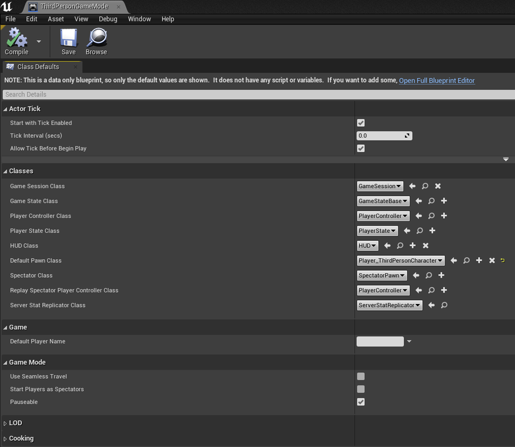Use selected asset for Game Session Class
Screen dimensions: 515x447
[x=412, y=186]
